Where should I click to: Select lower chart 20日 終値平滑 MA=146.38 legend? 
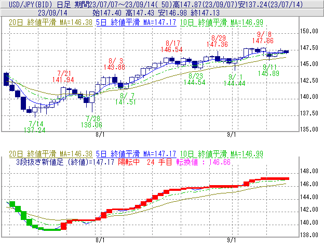pyautogui.click(x=51, y=154)
